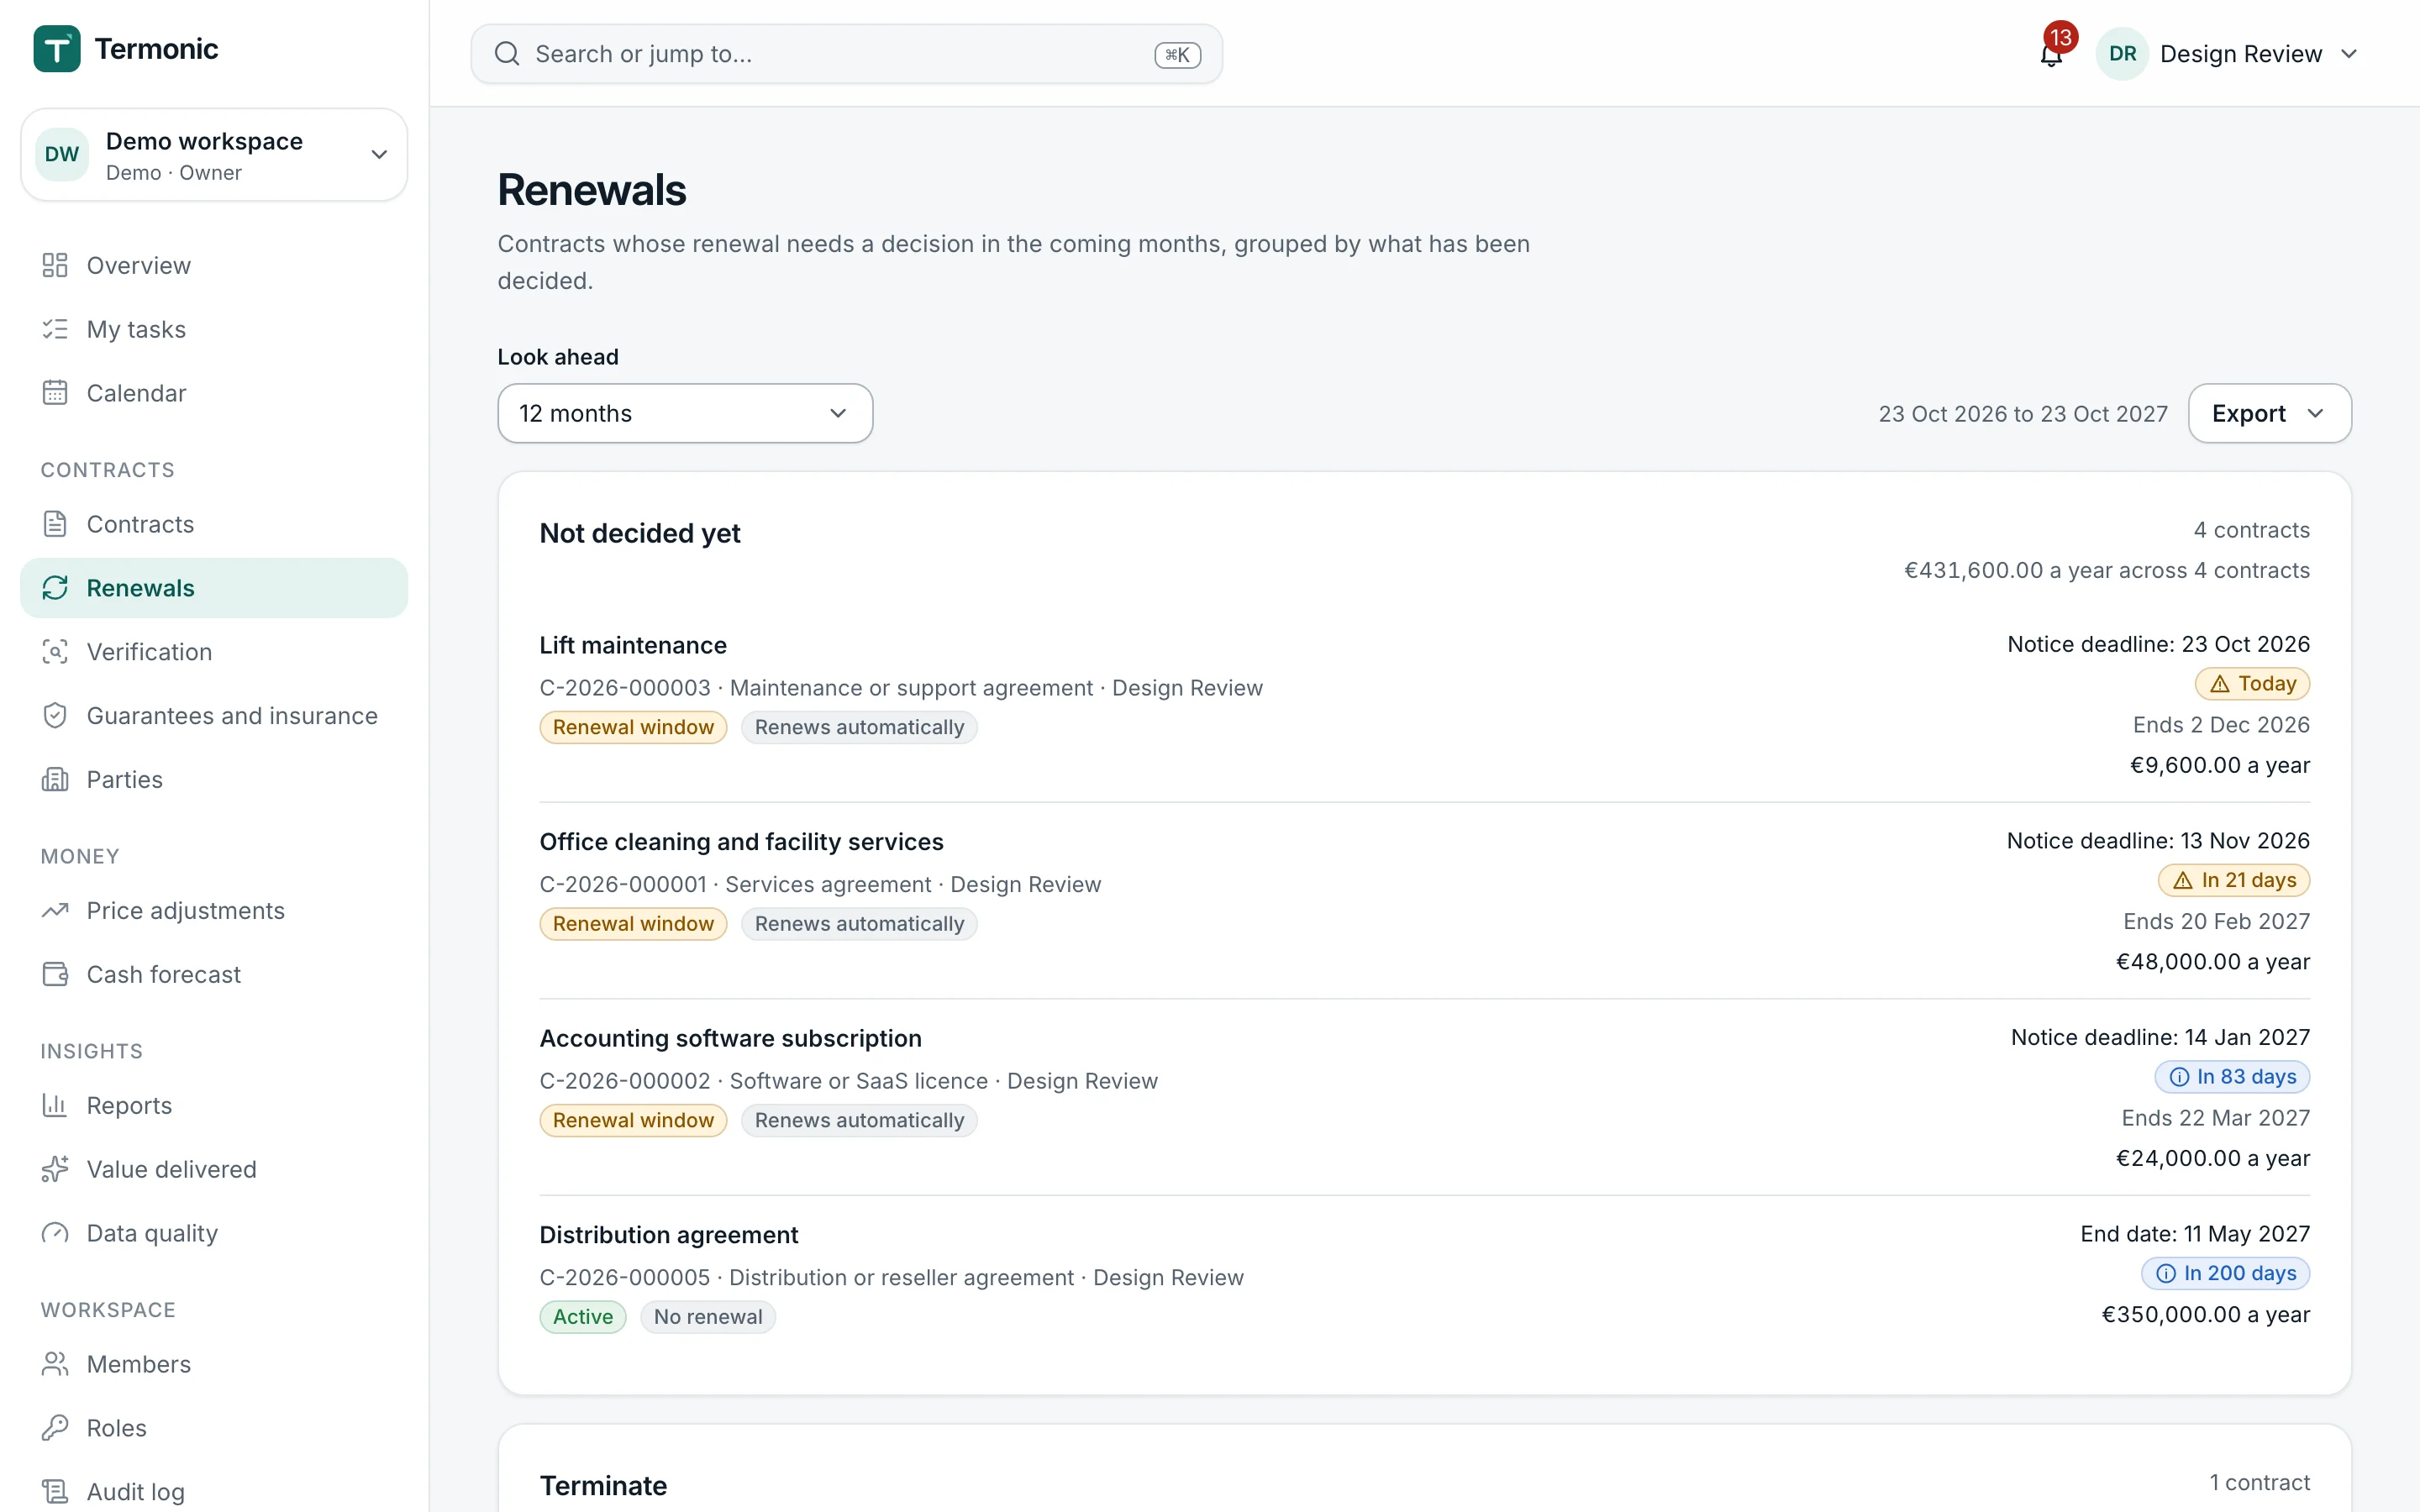Image resolution: width=2420 pixels, height=1512 pixels.
Task: Open the Guarantees and insurance section
Action: click(214, 716)
